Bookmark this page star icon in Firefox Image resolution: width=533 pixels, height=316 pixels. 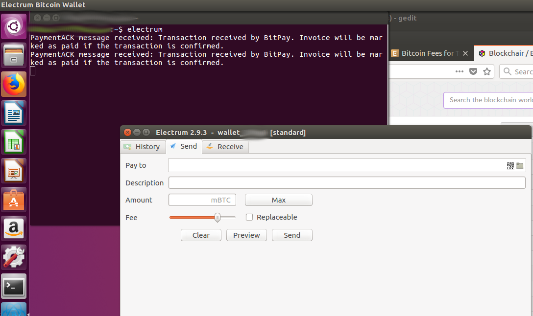tap(487, 71)
